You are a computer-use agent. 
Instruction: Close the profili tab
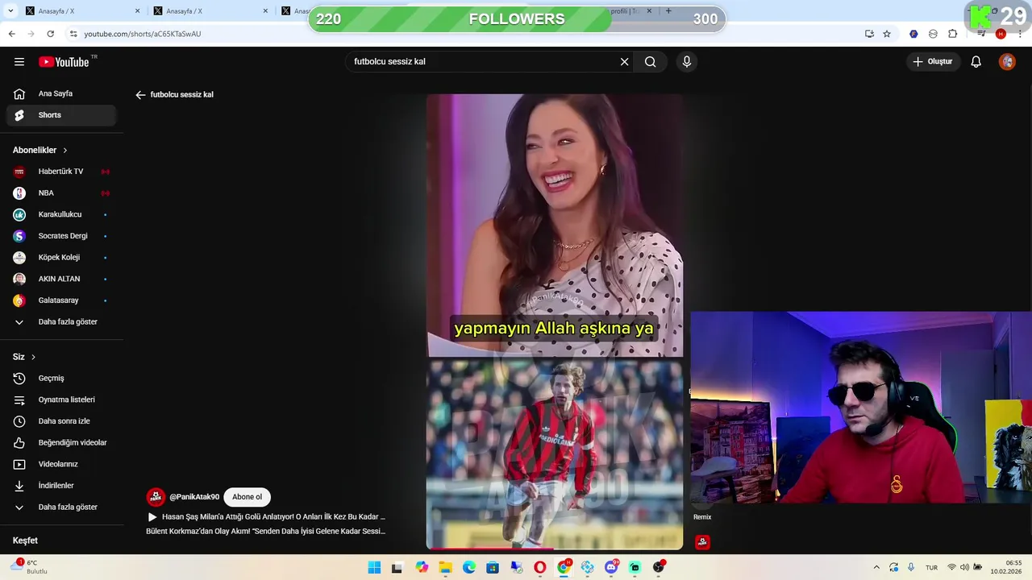(x=649, y=11)
